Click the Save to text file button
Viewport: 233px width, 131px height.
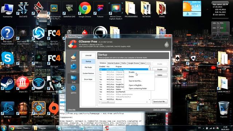160,102
